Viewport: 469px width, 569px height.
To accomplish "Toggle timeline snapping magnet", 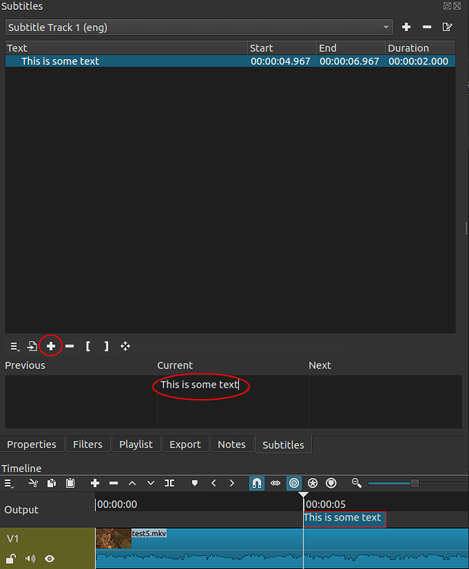I will 257,483.
